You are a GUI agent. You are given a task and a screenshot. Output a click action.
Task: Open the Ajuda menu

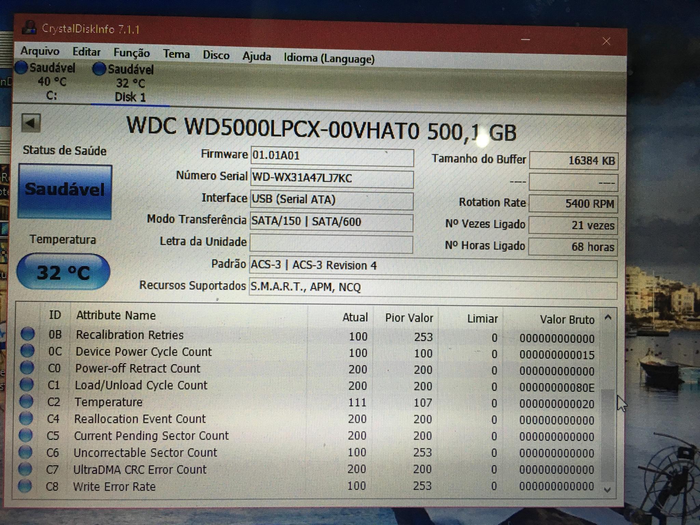pos(257,57)
